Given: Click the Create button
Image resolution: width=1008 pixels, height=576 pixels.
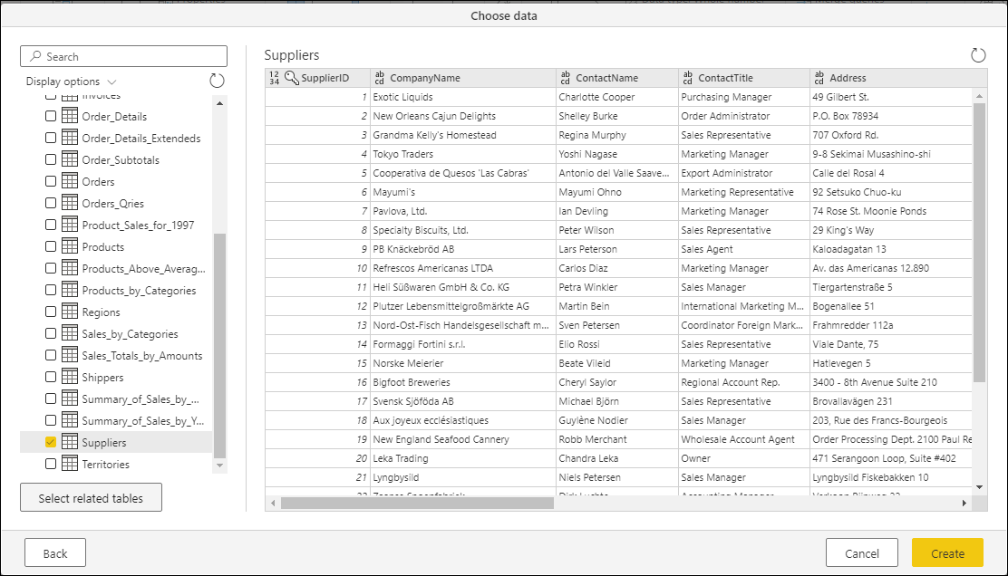Looking at the screenshot, I should 947,552.
